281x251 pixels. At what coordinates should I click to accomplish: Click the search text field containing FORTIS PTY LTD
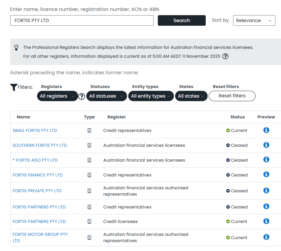pos(82,20)
